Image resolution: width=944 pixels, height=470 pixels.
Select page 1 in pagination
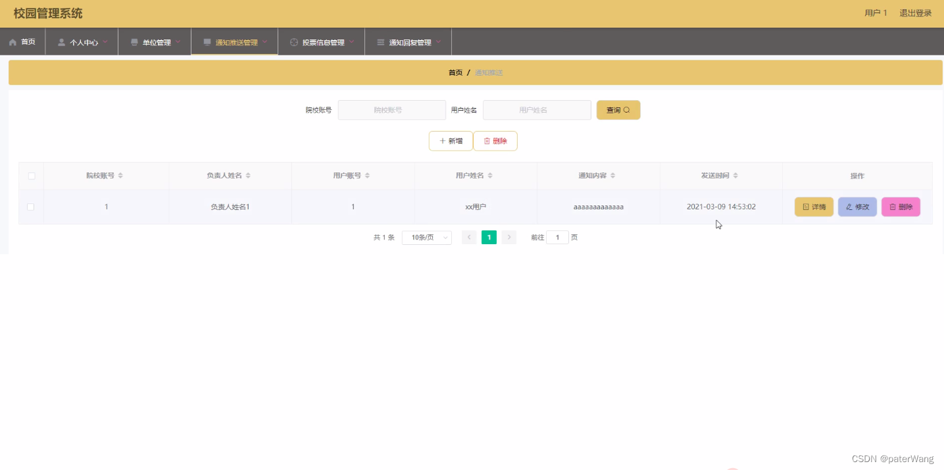click(489, 238)
